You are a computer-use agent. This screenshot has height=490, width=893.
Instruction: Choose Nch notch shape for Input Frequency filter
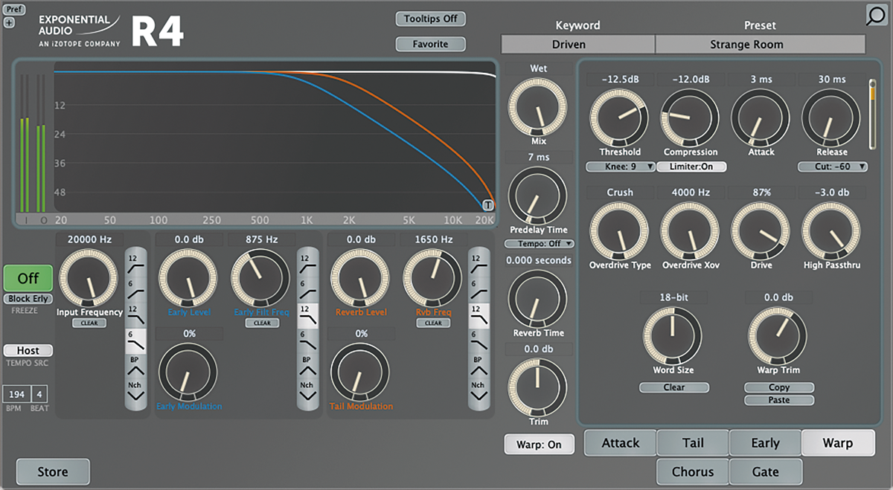[135, 391]
